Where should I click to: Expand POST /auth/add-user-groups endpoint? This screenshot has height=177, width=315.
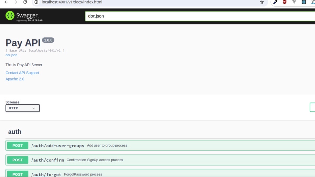[160, 146]
